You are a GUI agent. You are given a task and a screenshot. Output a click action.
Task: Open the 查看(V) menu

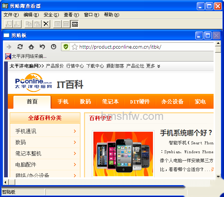[x=71, y=15]
